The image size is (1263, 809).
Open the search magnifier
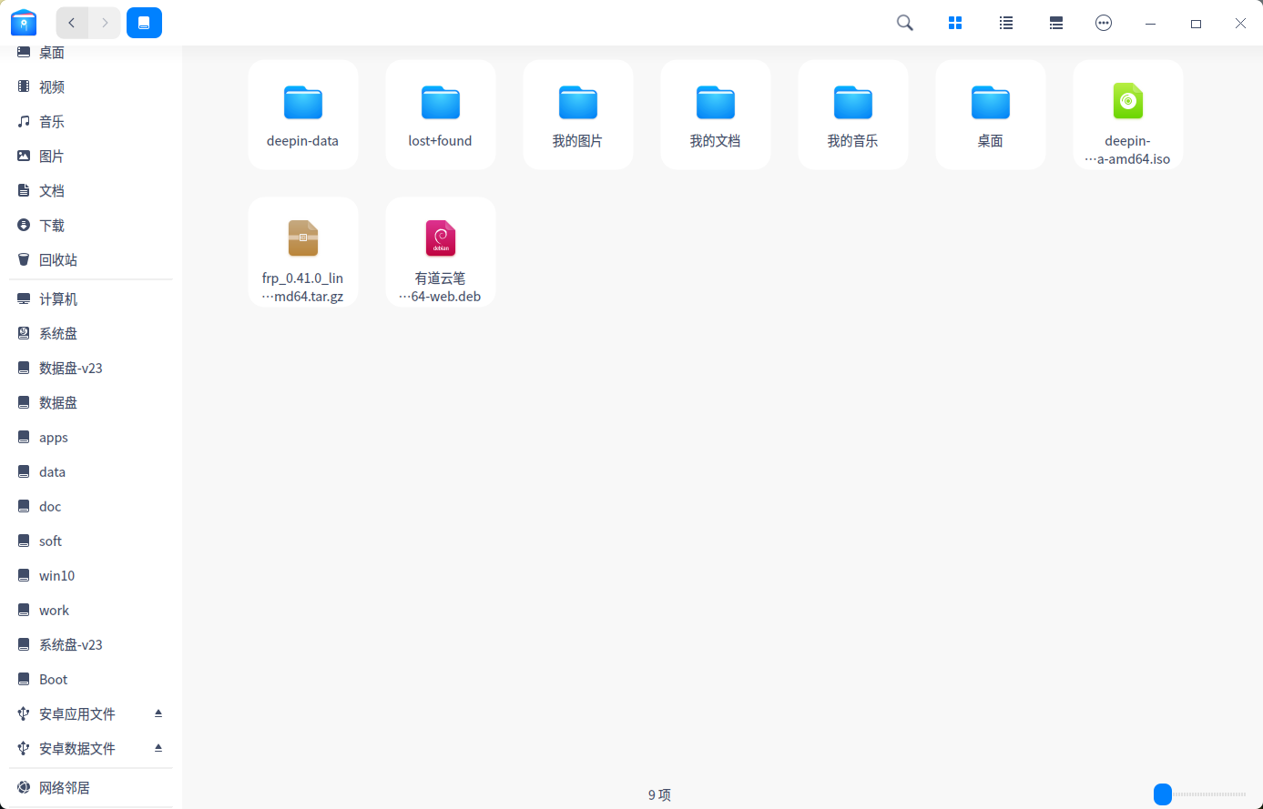tap(905, 23)
